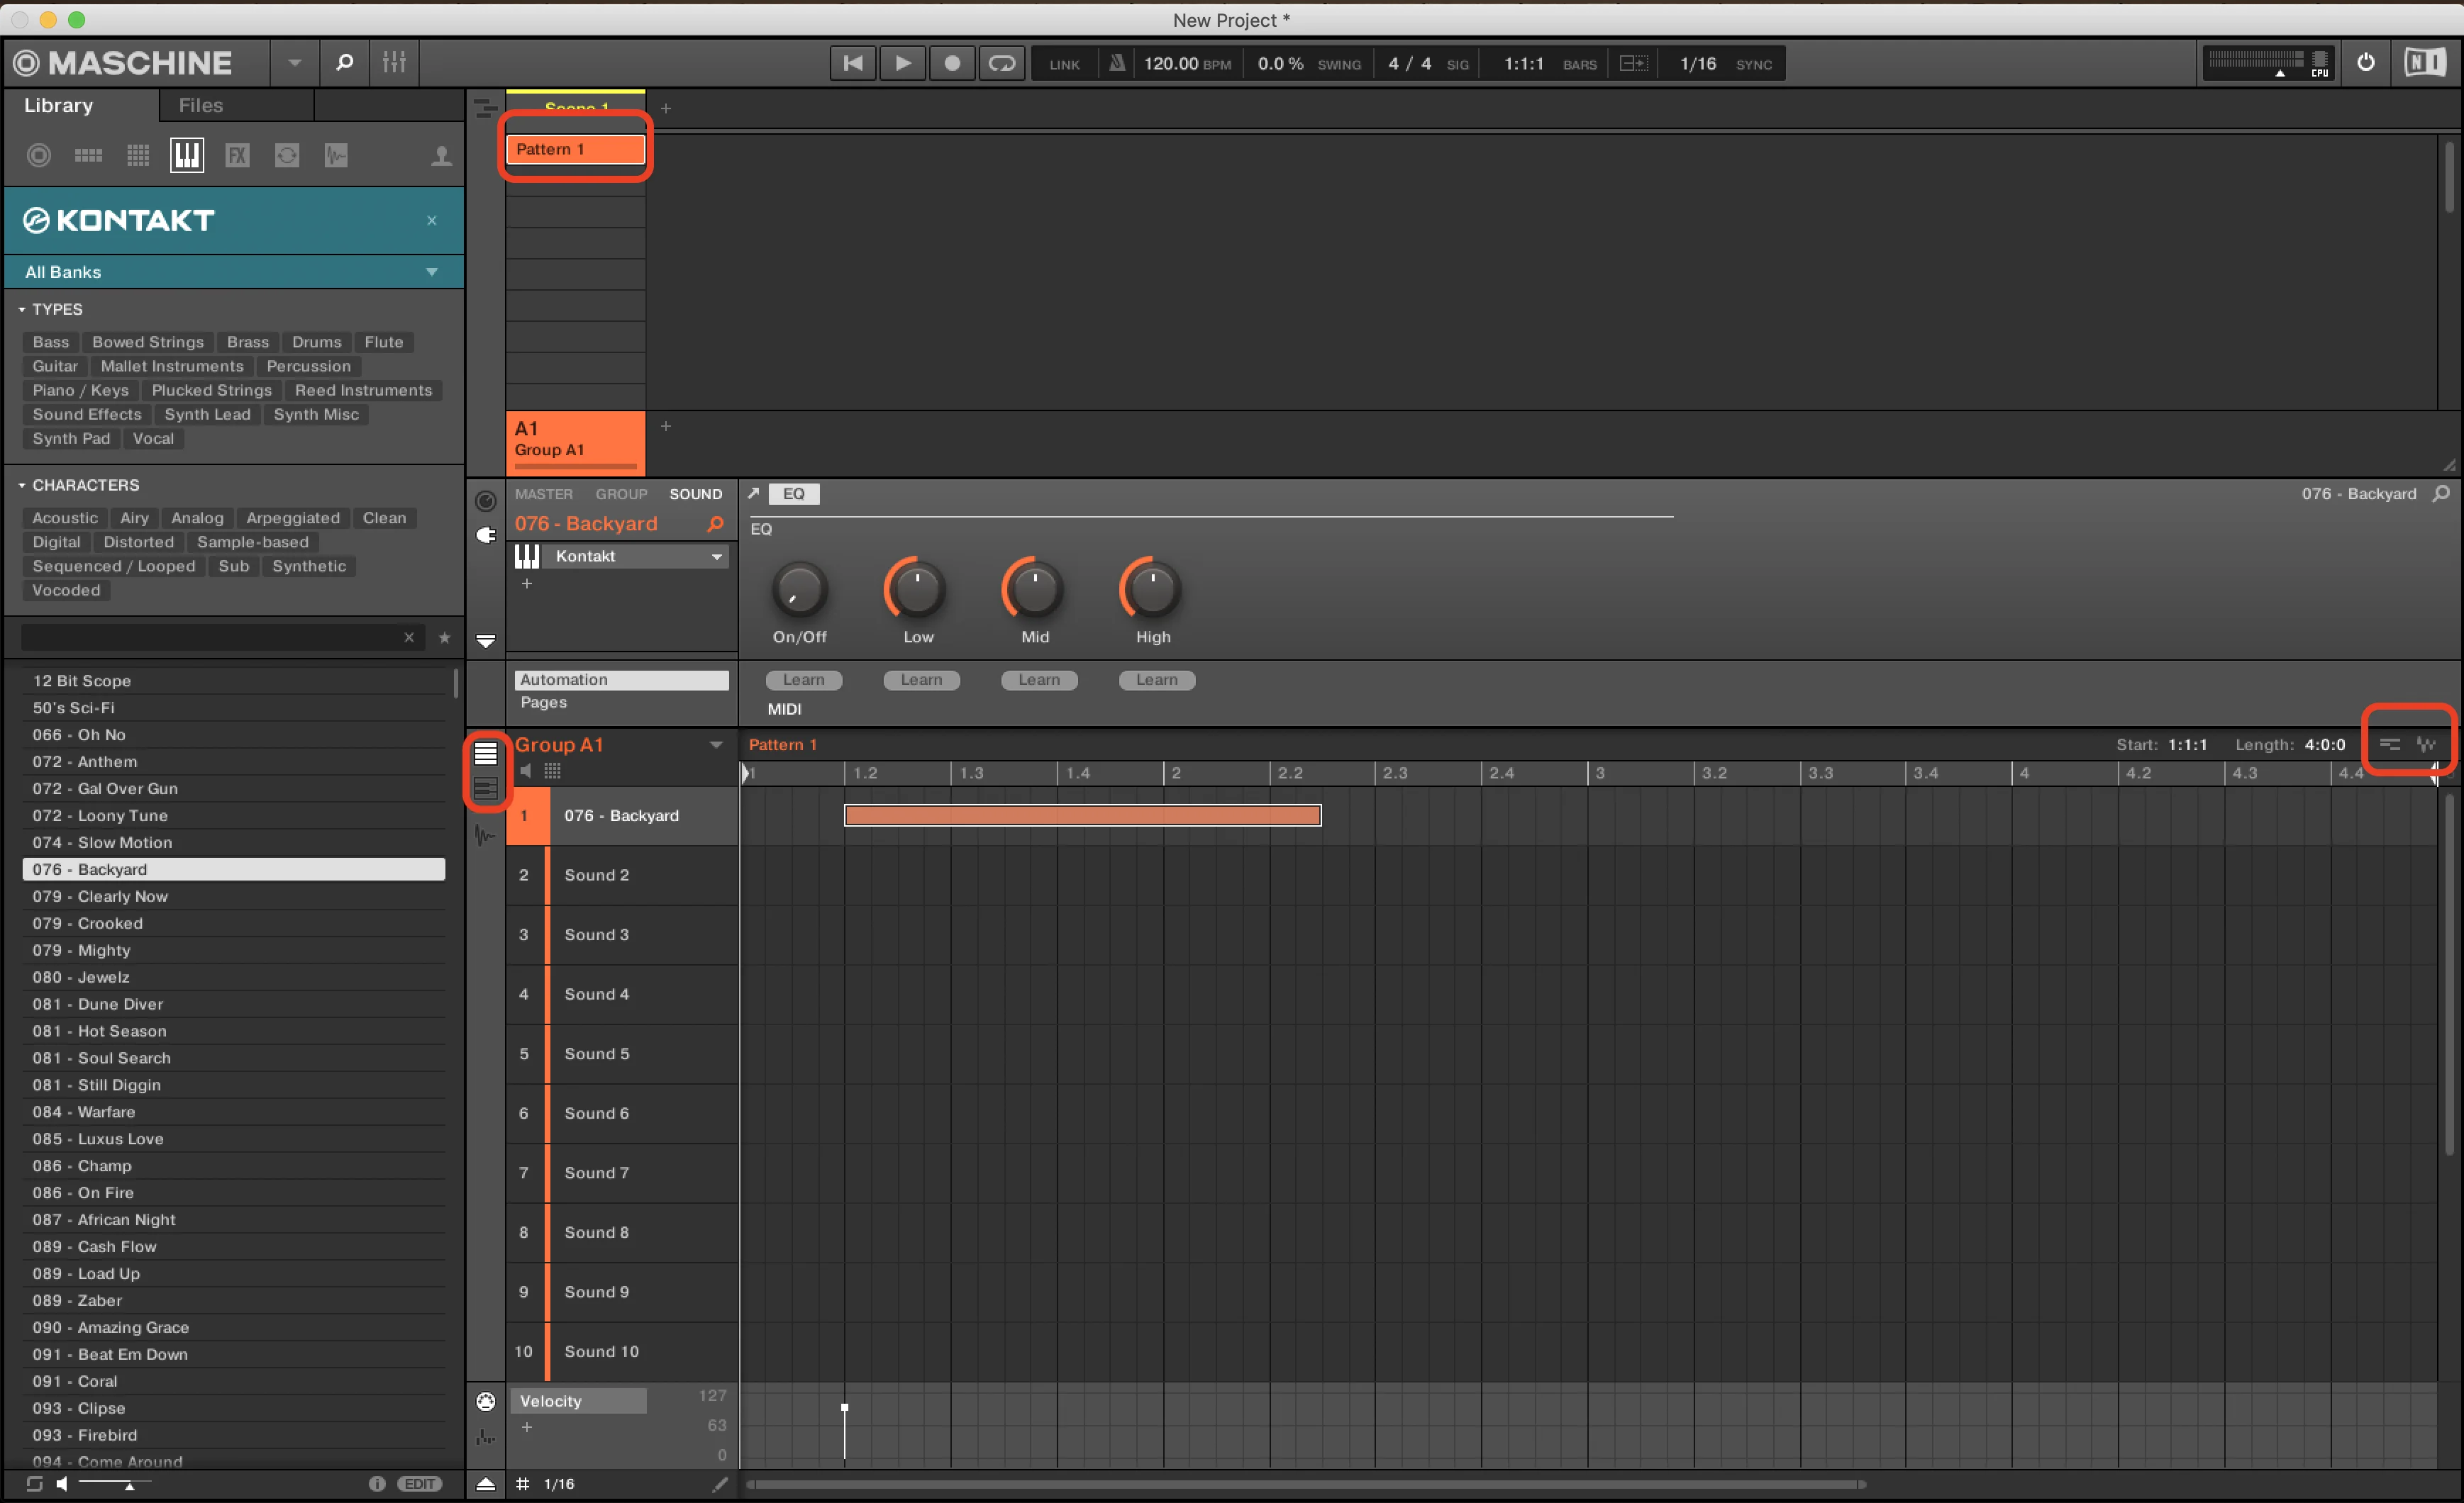The image size is (2464, 1503).
Task: Click the search magnifier icon in header
Action: (x=344, y=63)
